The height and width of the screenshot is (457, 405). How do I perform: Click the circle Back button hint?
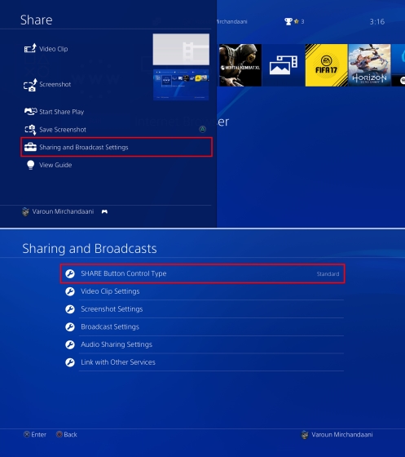coord(67,434)
